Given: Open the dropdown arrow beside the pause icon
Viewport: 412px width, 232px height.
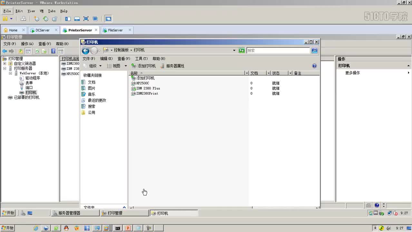Looking at the screenshot, I should click(11, 19).
